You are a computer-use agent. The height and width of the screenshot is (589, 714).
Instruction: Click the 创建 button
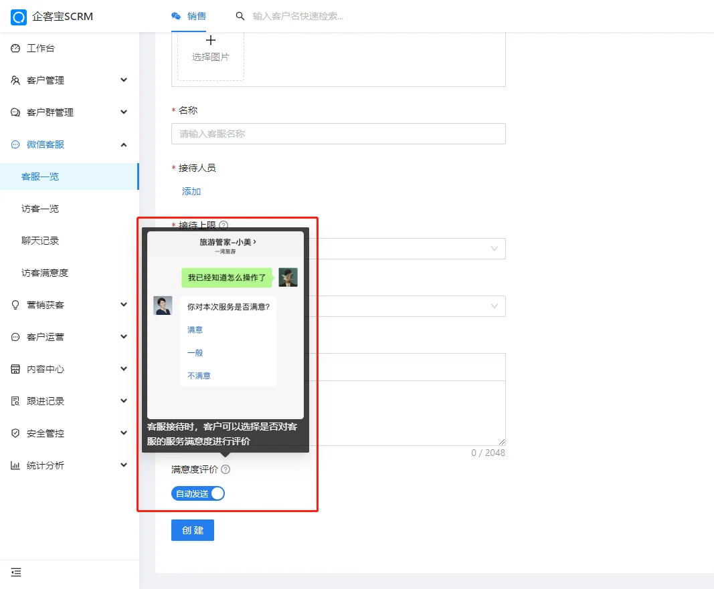point(193,530)
